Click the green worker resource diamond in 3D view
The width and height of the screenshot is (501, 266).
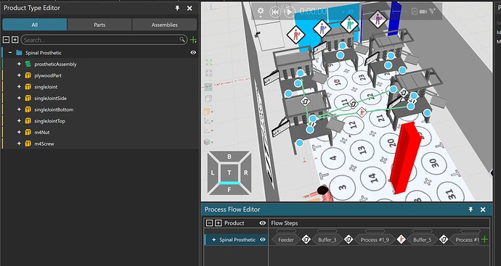[349, 24]
